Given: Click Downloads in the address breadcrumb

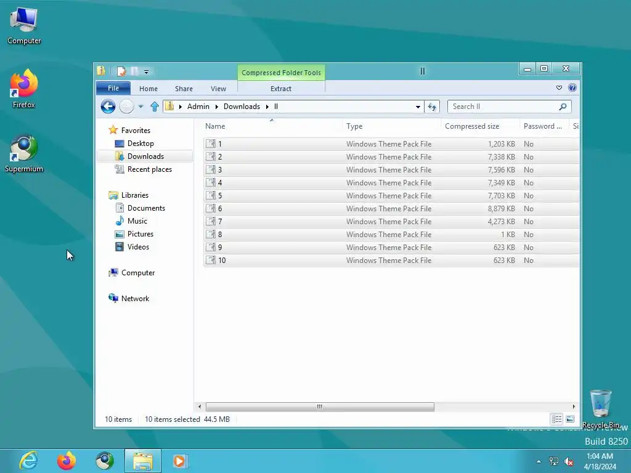Looking at the screenshot, I should pyautogui.click(x=242, y=107).
